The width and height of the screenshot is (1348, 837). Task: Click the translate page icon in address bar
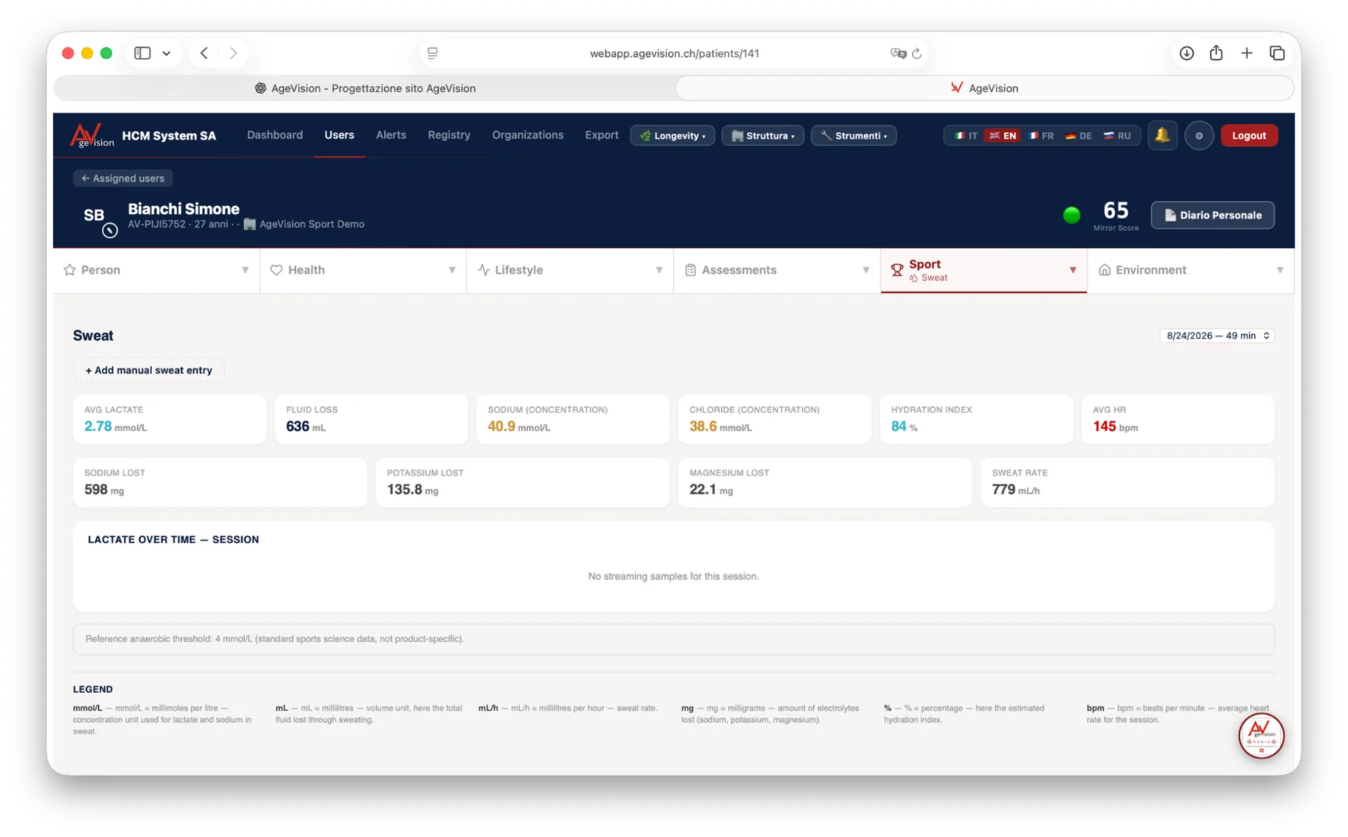click(898, 53)
